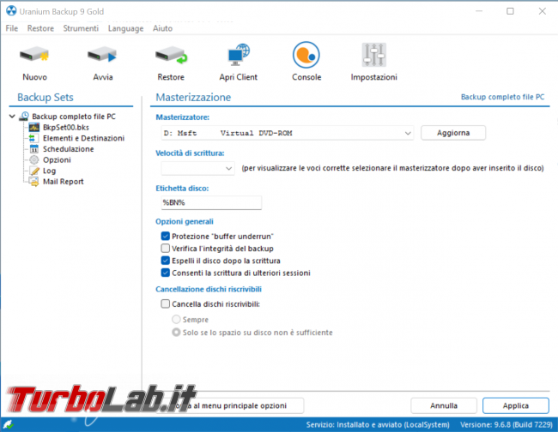Start the backup with the Avvia icon
Screen dimensions: 558x432
[x=102, y=55]
